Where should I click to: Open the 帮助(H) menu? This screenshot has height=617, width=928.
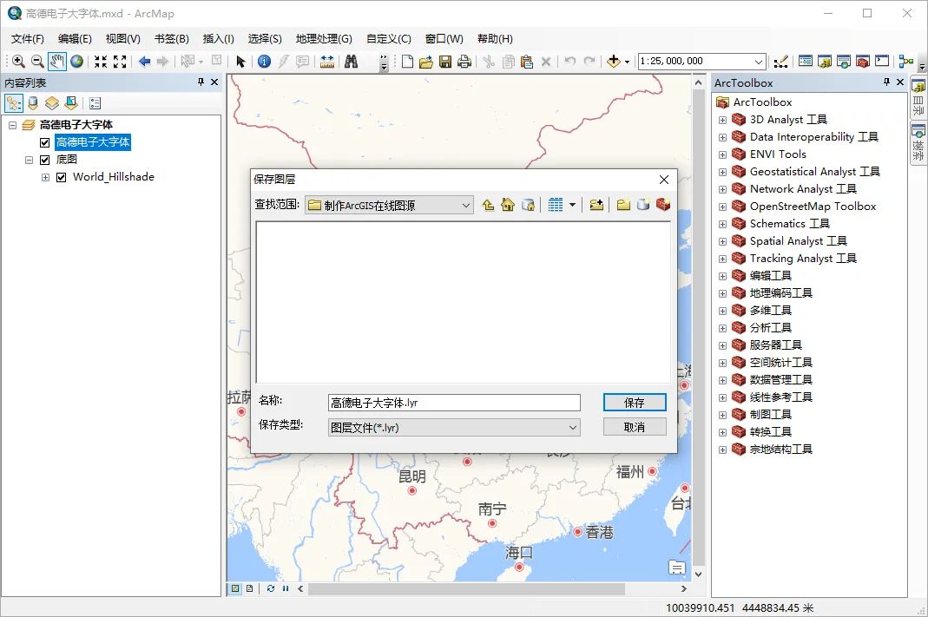tap(495, 38)
